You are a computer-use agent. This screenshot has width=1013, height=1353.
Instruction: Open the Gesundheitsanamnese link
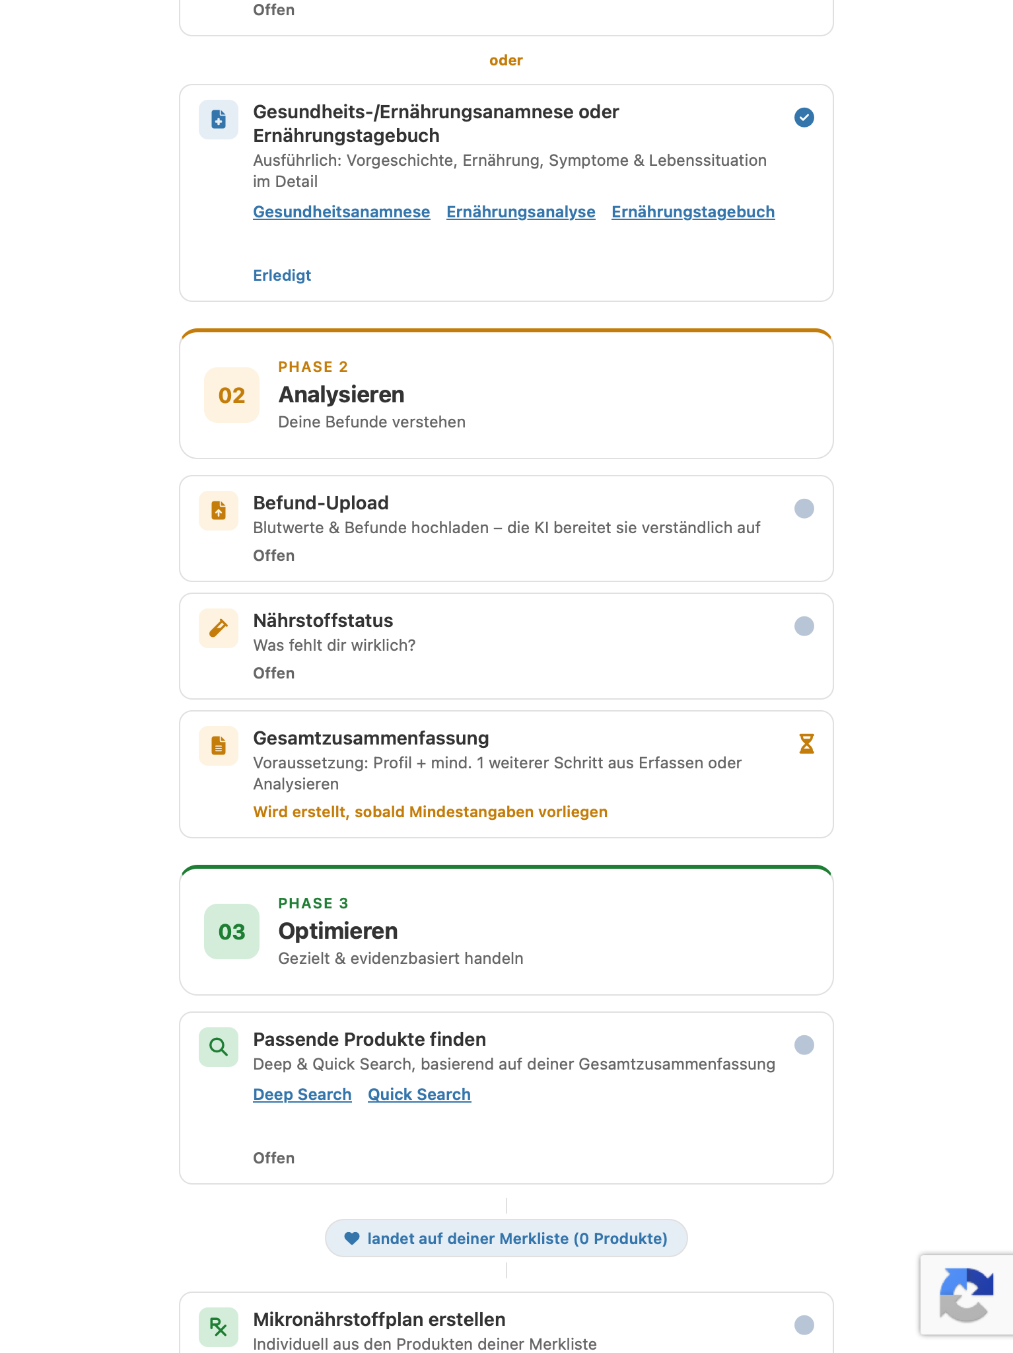click(x=341, y=212)
